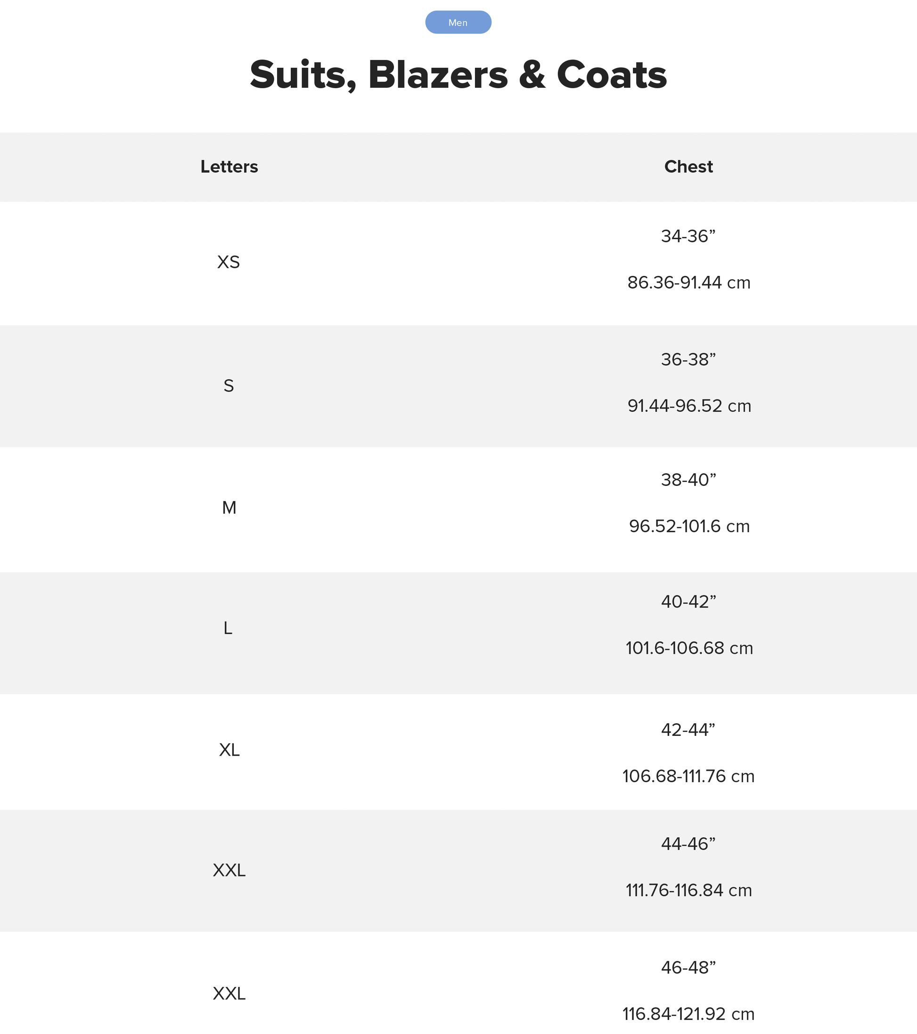Select the M size label

click(229, 508)
